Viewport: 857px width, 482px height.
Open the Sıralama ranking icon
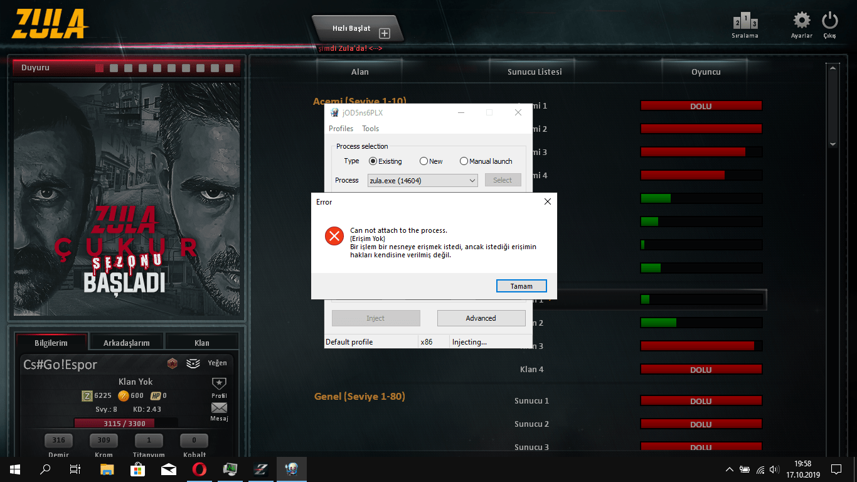point(745,23)
